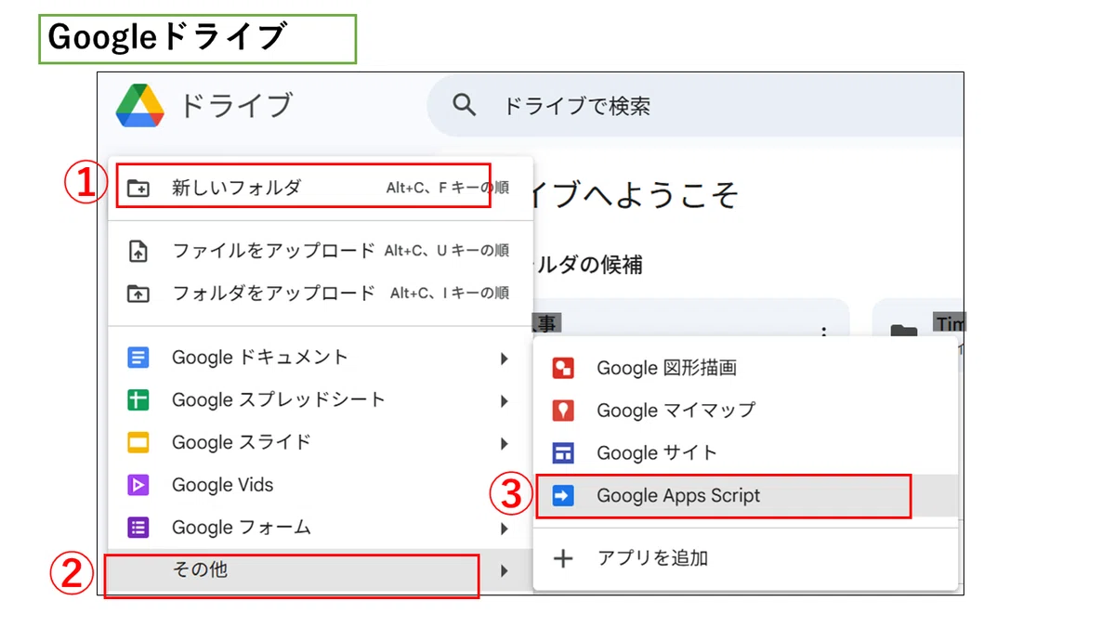The width and height of the screenshot is (1115, 627).
Task: Click the new folder icon
Action: pos(138,188)
